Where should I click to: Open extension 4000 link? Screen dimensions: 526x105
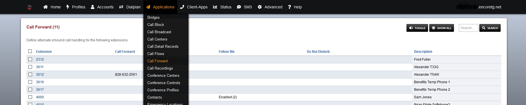(40, 97)
